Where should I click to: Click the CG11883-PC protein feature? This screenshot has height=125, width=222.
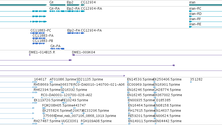coord(38,33)
